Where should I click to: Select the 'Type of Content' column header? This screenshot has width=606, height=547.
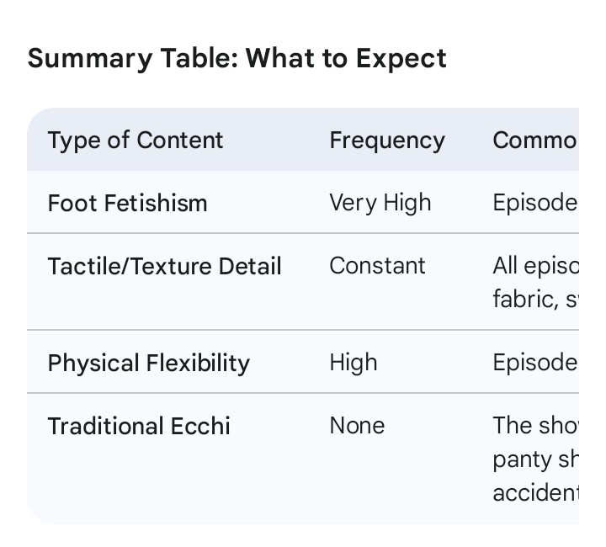tap(136, 140)
